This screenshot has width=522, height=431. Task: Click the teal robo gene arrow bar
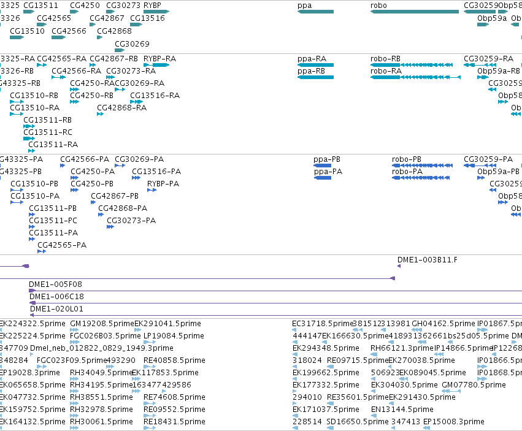415,12
